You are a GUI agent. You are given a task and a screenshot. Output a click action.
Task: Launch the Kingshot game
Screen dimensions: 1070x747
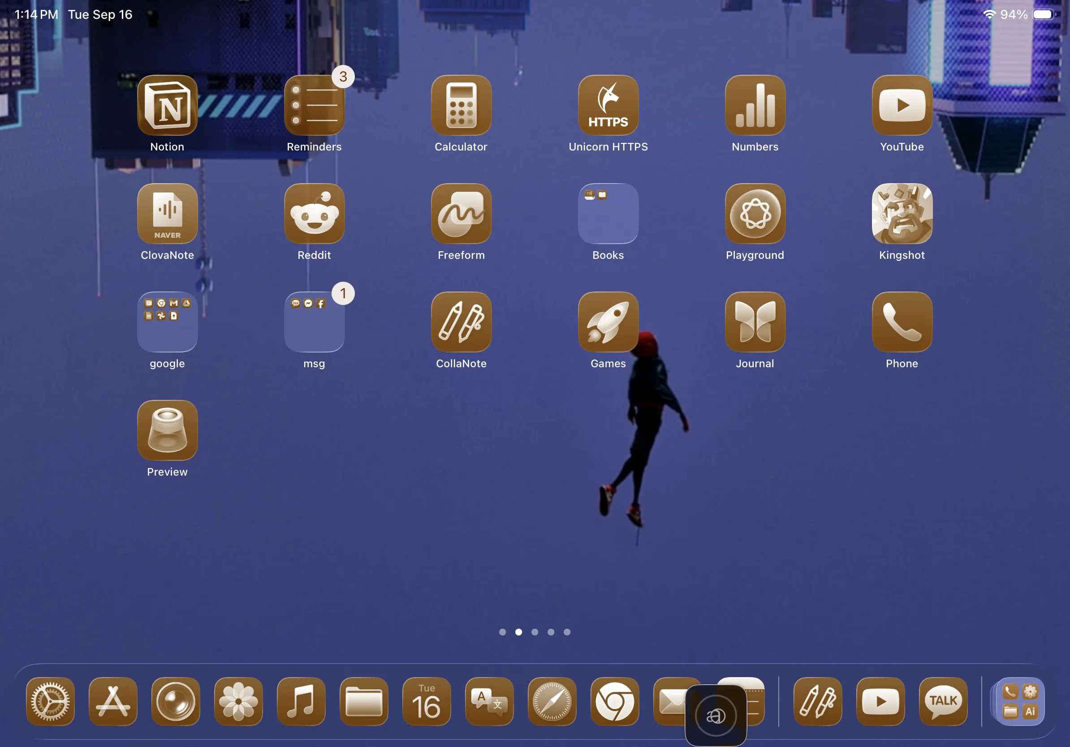(x=902, y=213)
